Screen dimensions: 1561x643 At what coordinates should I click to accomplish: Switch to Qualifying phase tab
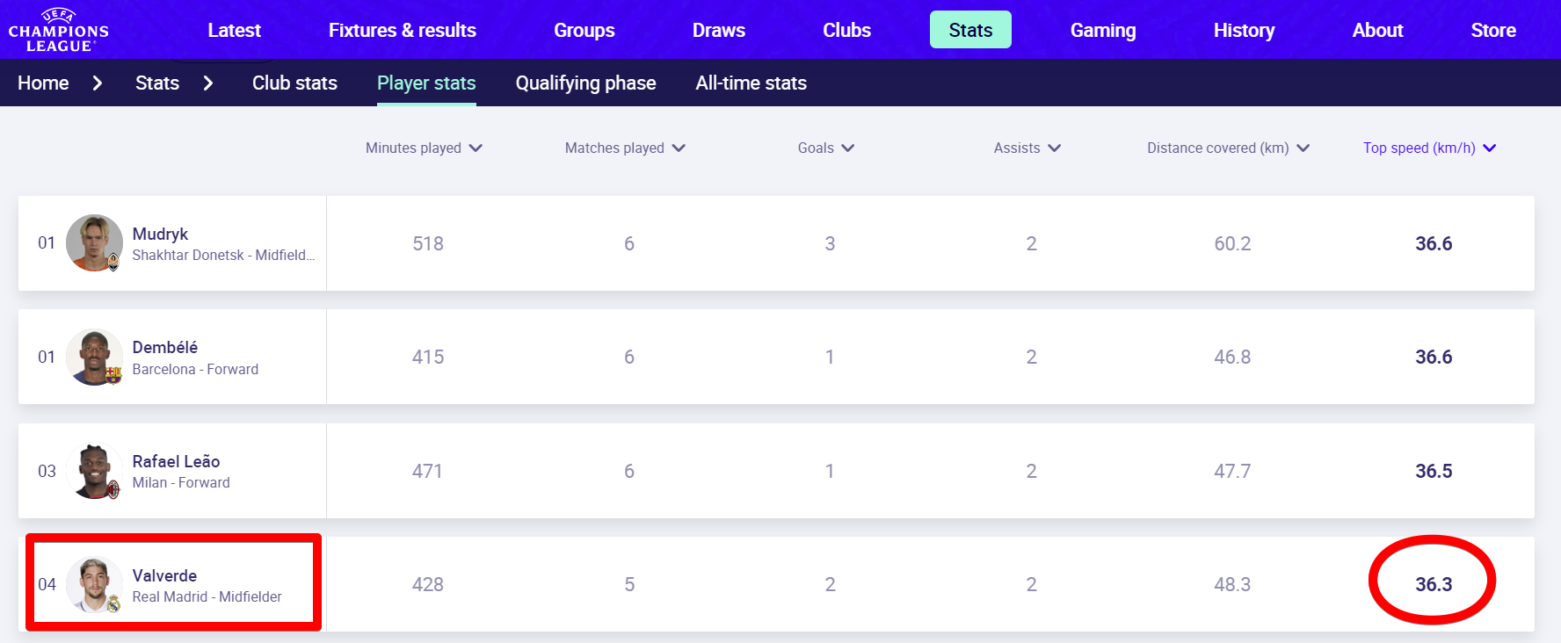pos(586,83)
